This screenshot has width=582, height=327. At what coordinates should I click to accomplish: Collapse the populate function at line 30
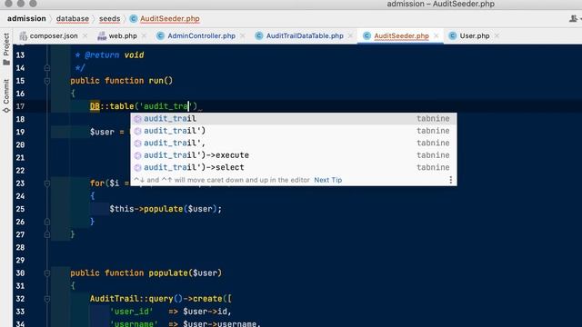(x=47, y=273)
